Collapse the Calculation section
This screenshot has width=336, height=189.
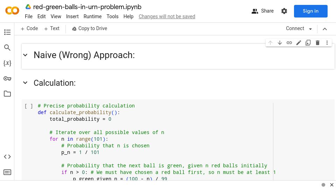[25, 83]
